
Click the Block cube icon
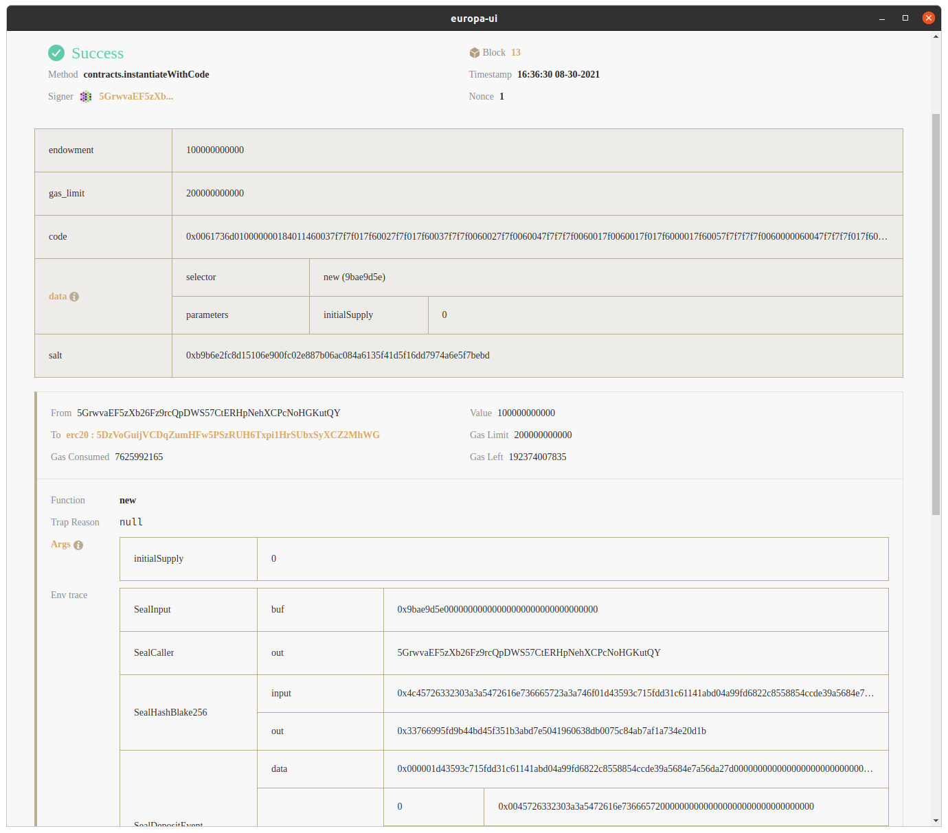tap(474, 53)
